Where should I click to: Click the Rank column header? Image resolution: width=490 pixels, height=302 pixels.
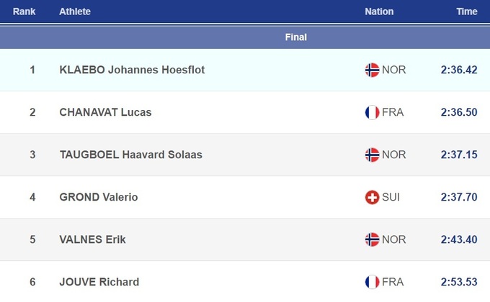(x=24, y=12)
